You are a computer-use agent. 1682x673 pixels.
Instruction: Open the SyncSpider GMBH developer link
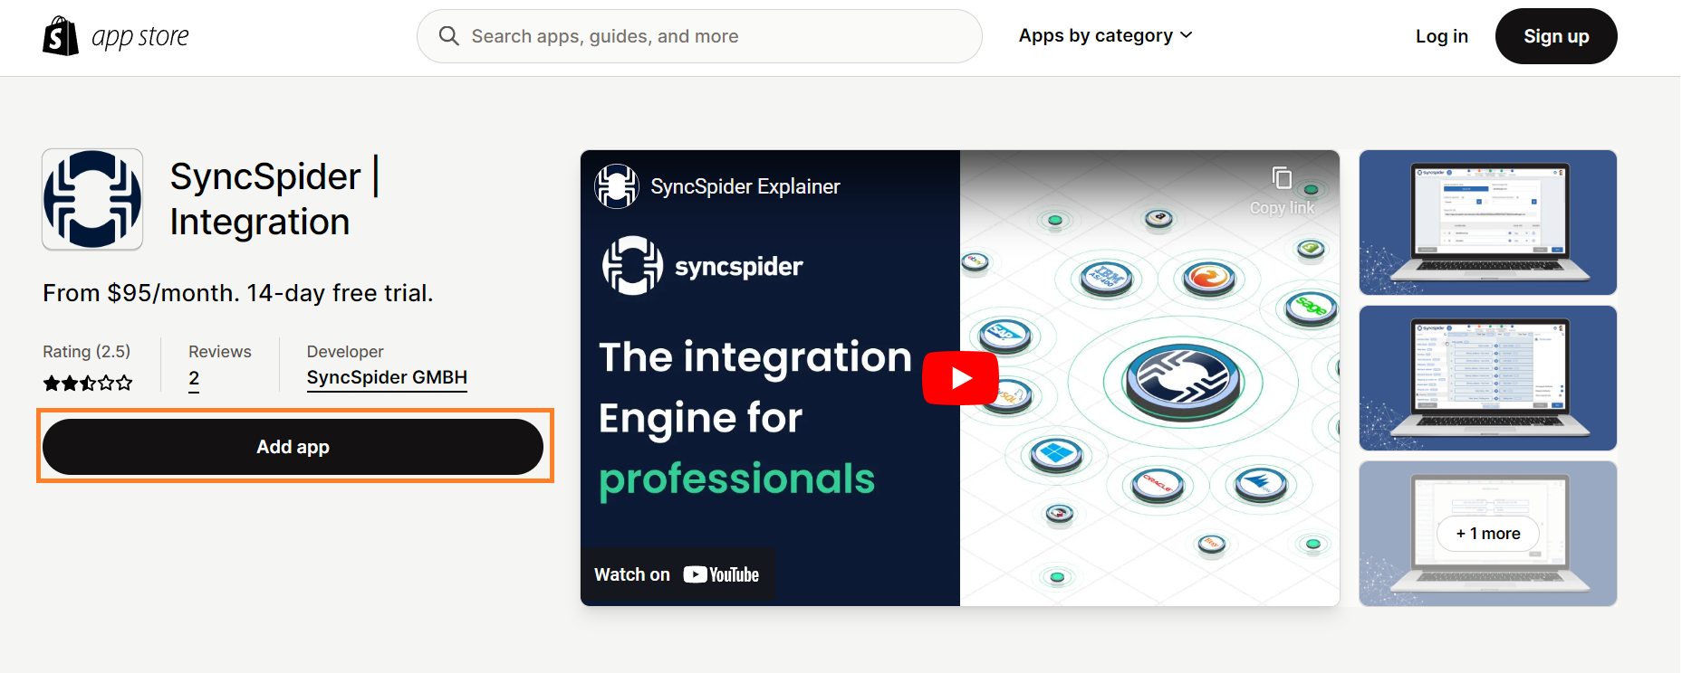tap(387, 378)
